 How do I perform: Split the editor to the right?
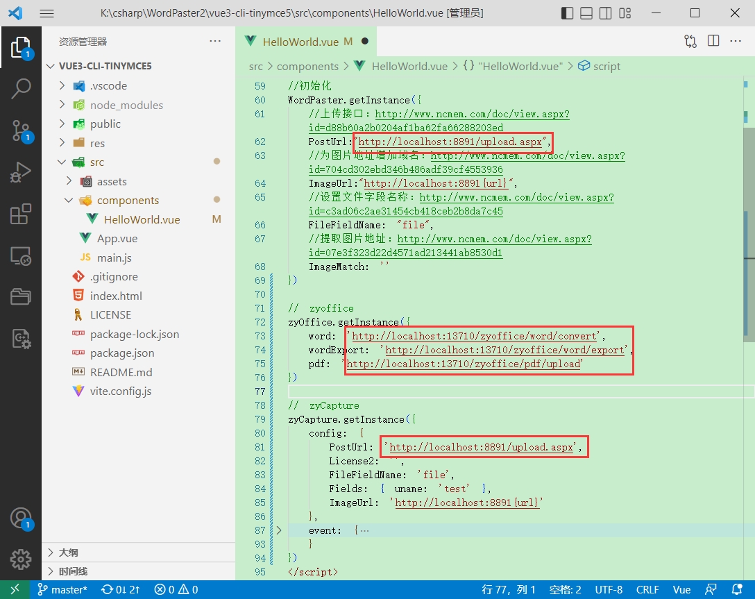(x=713, y=41)
